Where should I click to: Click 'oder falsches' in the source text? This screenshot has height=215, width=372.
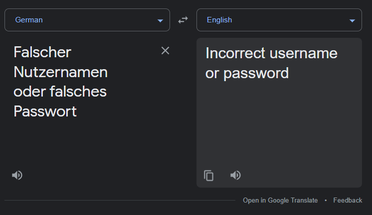(60, 92)
